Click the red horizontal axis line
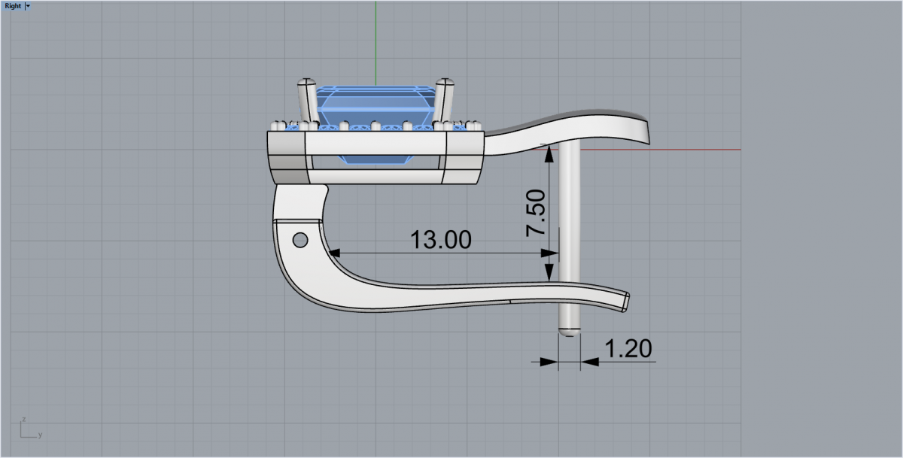Viewport: 903px width, 458px height. pos(692,149)
